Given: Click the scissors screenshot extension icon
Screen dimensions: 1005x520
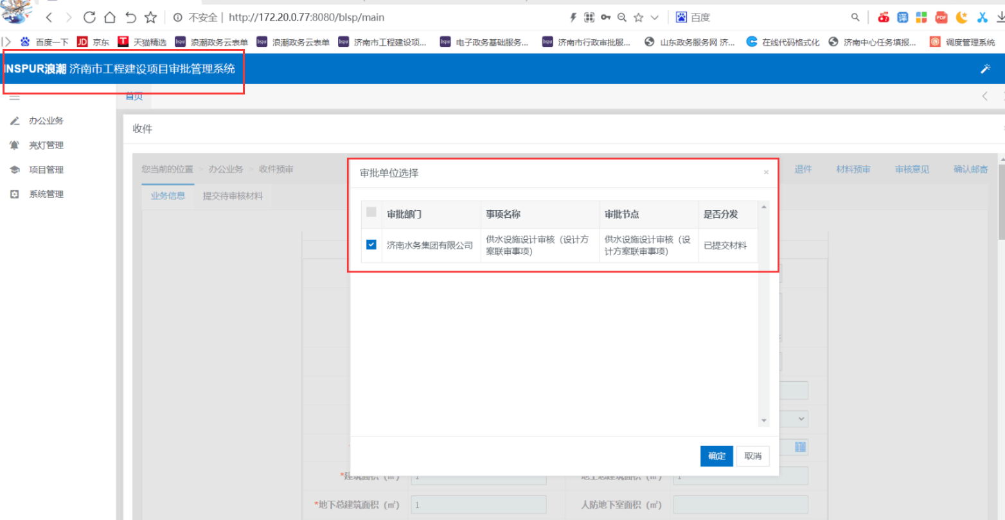Looking at the screenshot, I should (x=983, y=17).
